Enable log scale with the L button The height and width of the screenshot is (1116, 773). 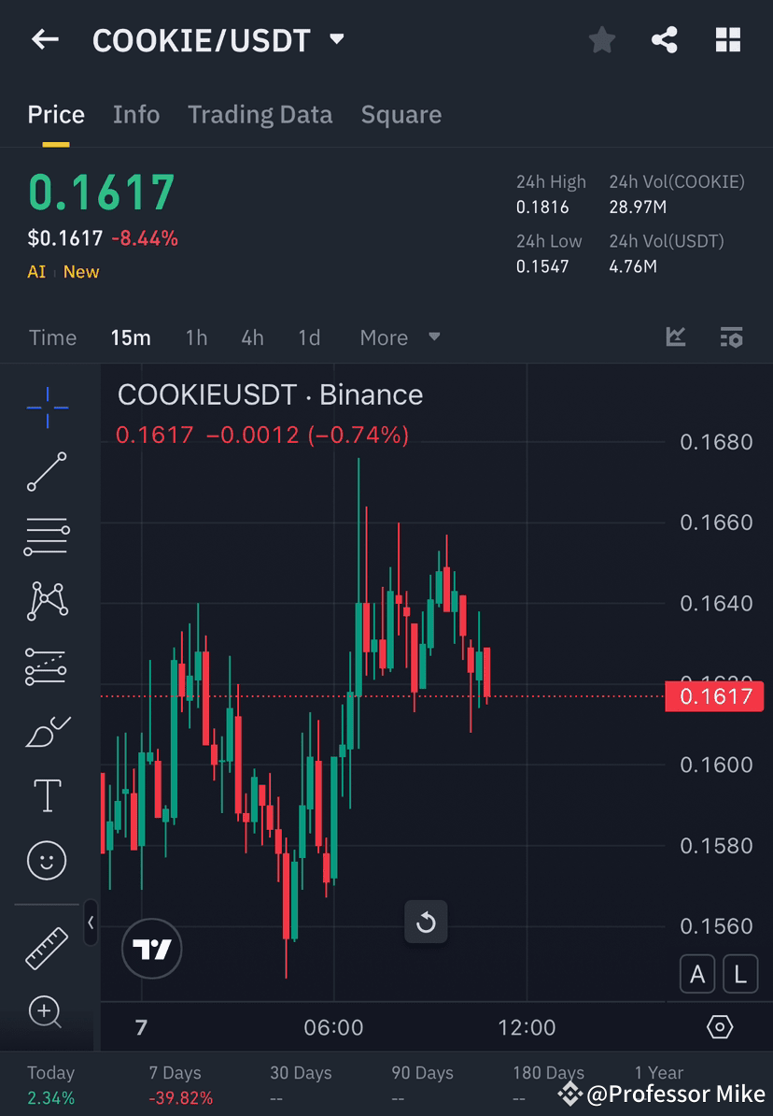click(739, 974)
